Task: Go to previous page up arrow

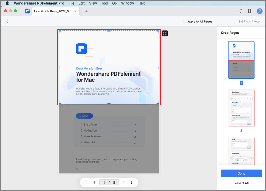Action: pos(124,182)
